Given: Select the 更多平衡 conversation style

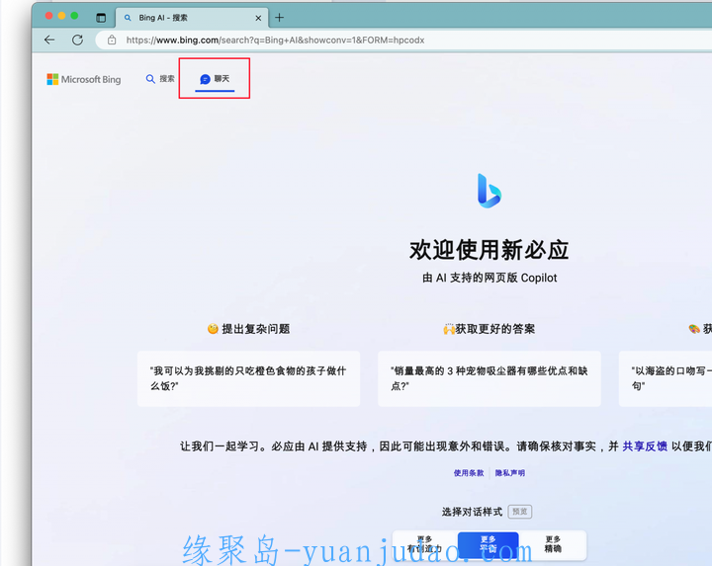Looking at the screenshot, I should (489, 544).
